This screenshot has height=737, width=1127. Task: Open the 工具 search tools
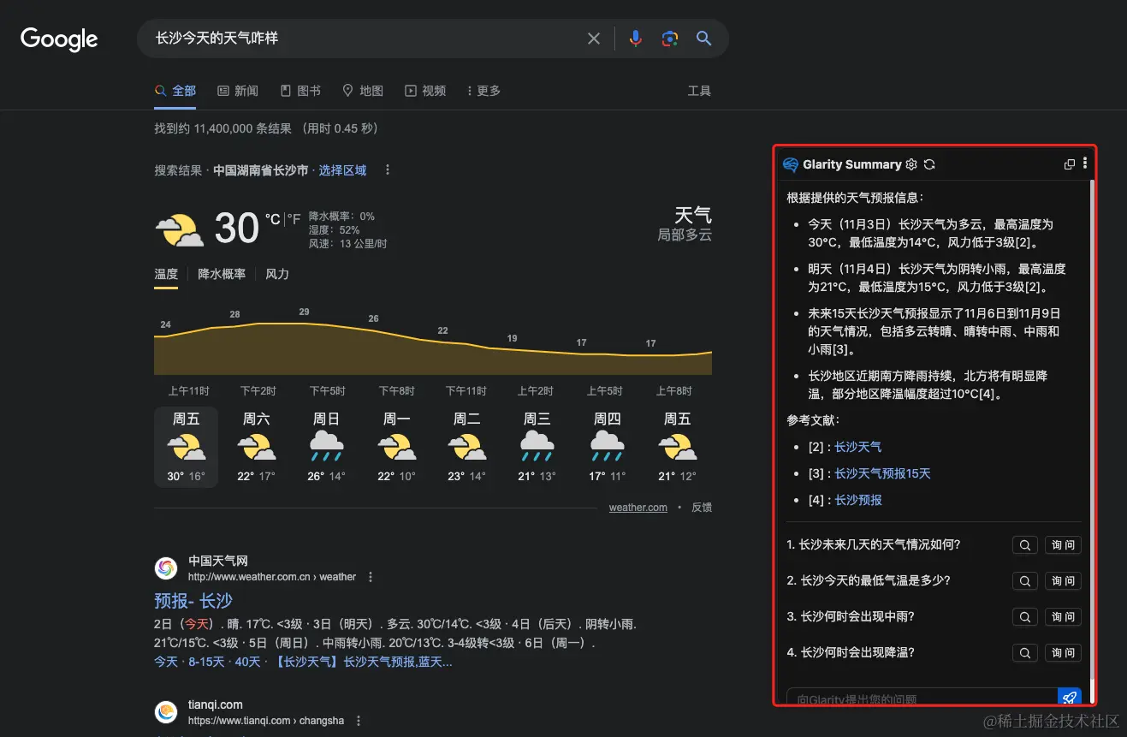(699, 91)
